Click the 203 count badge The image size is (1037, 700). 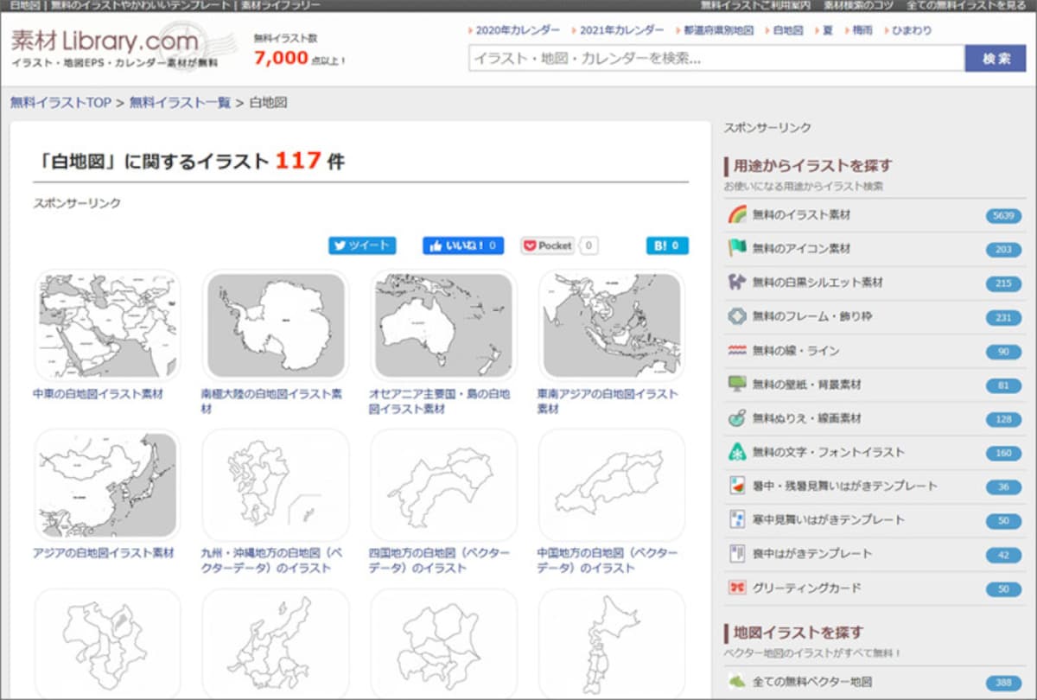click(1003, 249)
